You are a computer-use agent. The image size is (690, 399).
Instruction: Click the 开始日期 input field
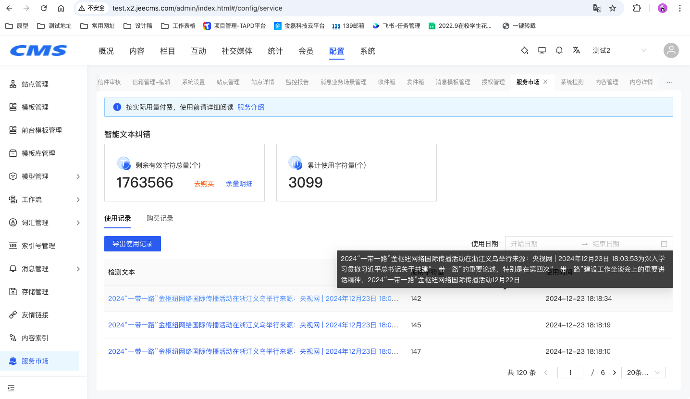click(542, 244)
